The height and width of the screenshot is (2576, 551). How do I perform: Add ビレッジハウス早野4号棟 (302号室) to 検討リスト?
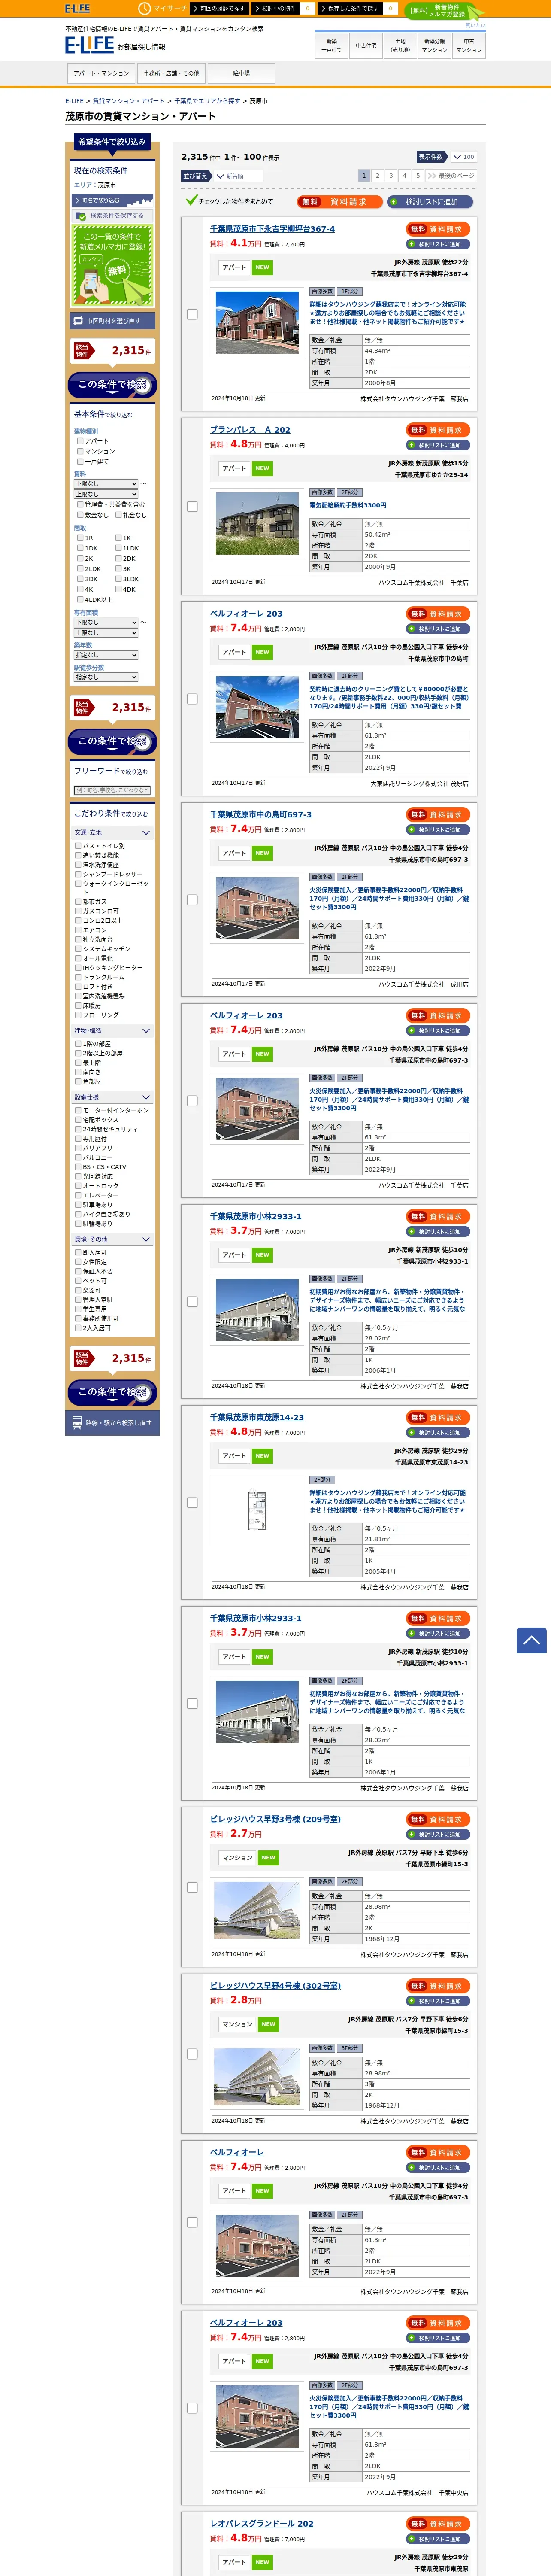coord(439,2001)
